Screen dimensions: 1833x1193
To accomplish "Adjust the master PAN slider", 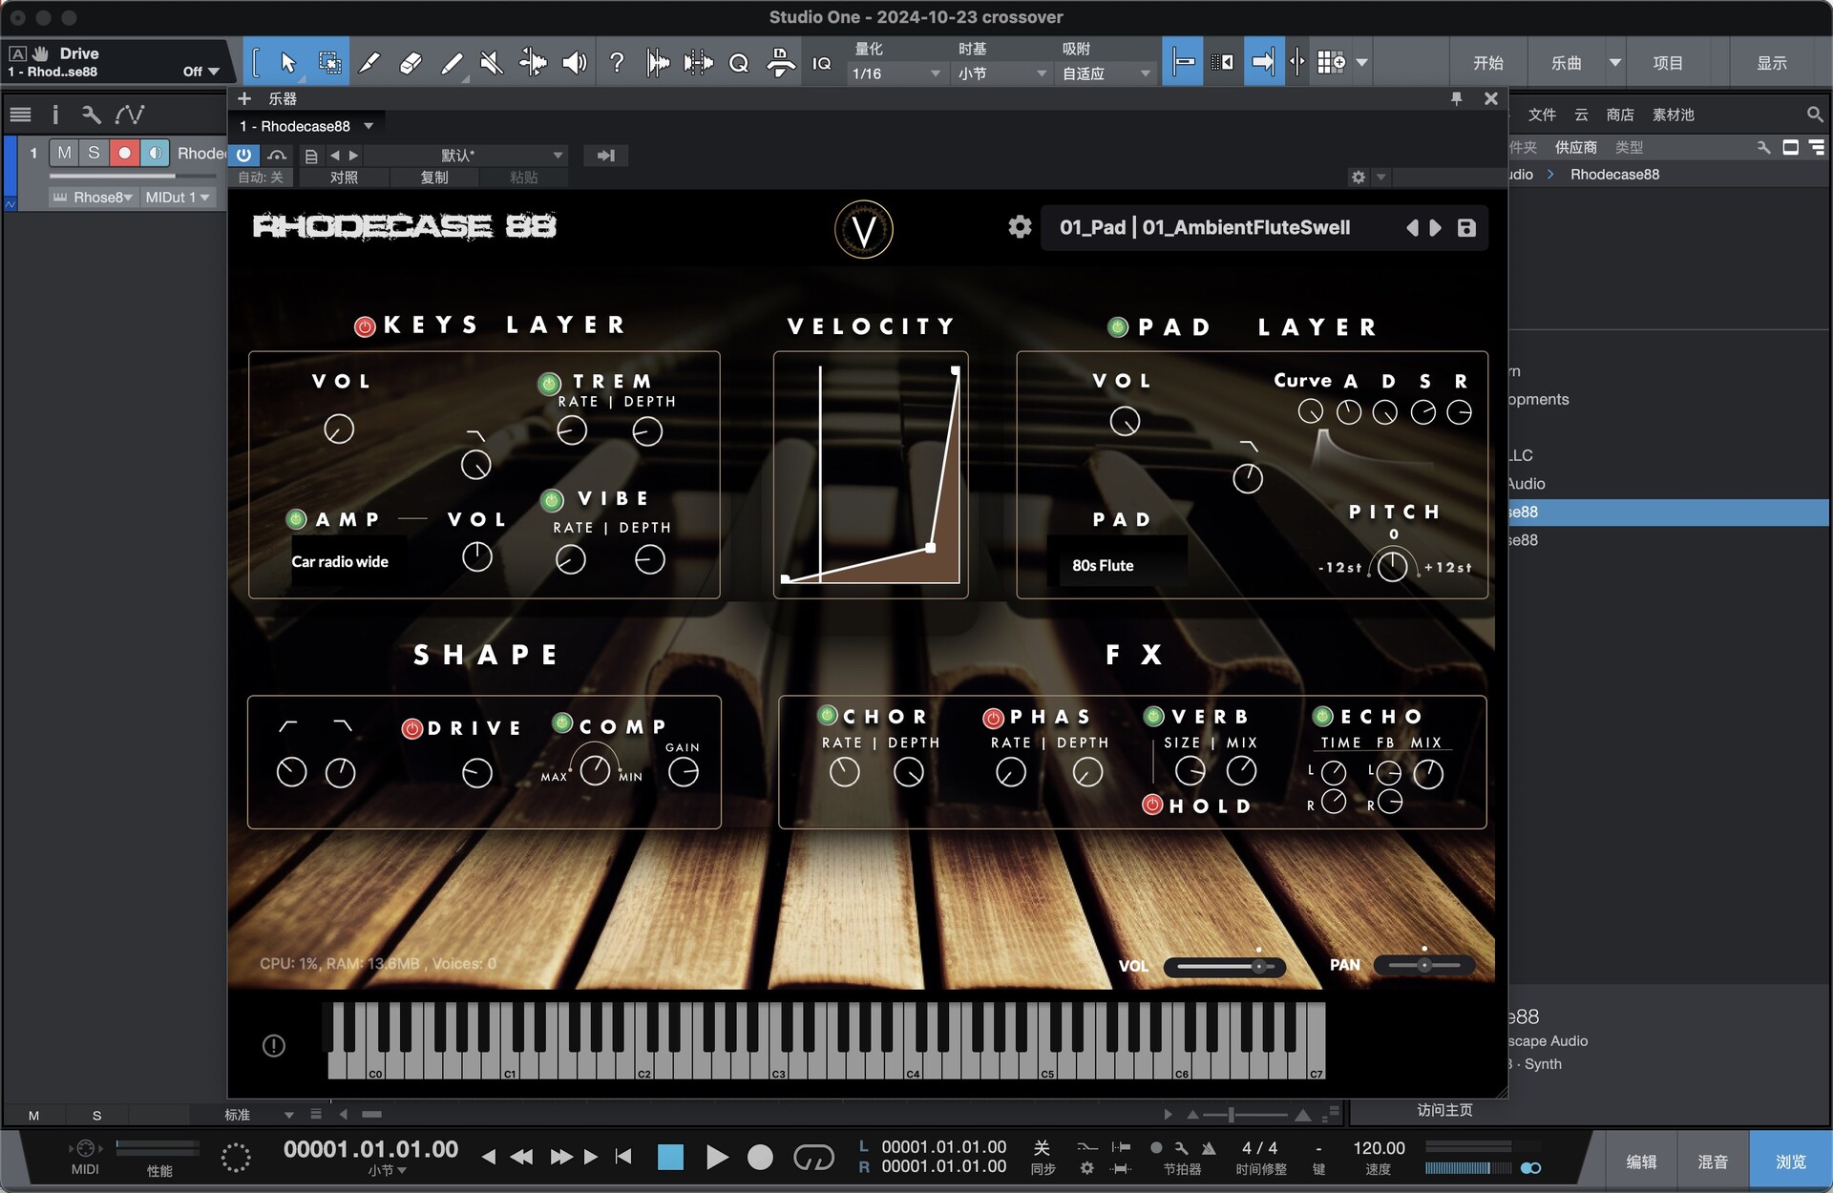I will point(1423,966).
